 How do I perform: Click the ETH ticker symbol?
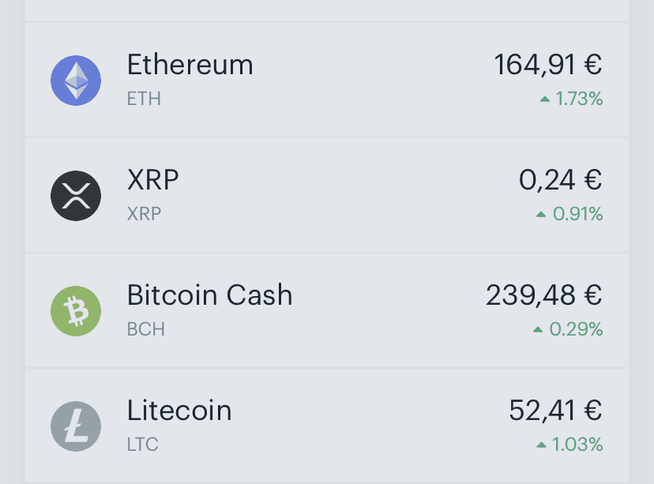point(144,99)
